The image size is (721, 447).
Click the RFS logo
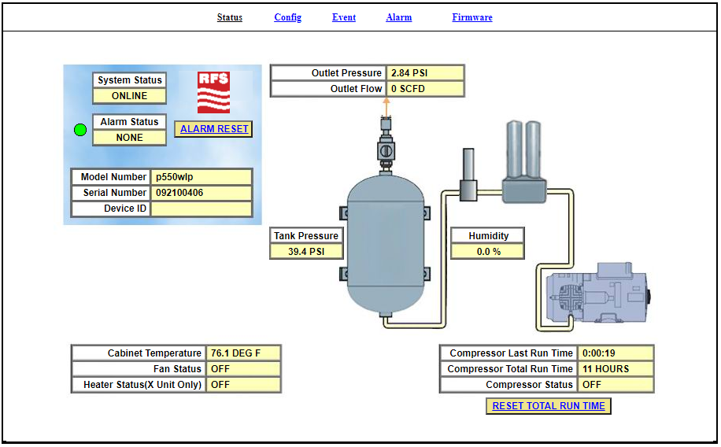point(213,92)
